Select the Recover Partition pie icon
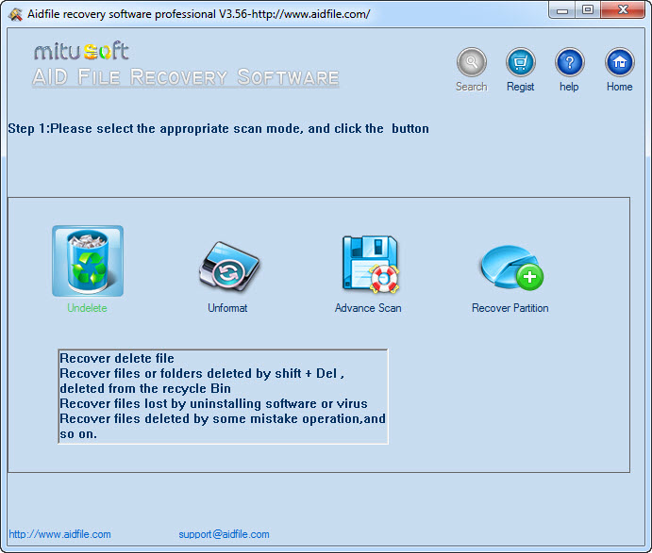 (511, 268)
